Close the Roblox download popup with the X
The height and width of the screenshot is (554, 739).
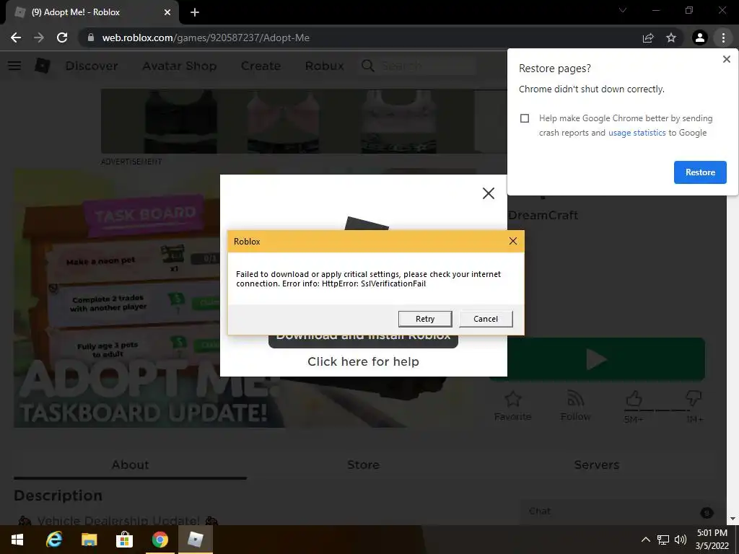coord(489,193)
